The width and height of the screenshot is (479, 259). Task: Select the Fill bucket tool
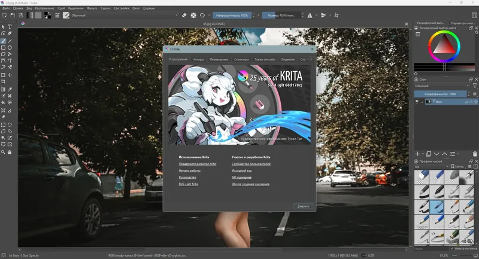tap(3, 102)
